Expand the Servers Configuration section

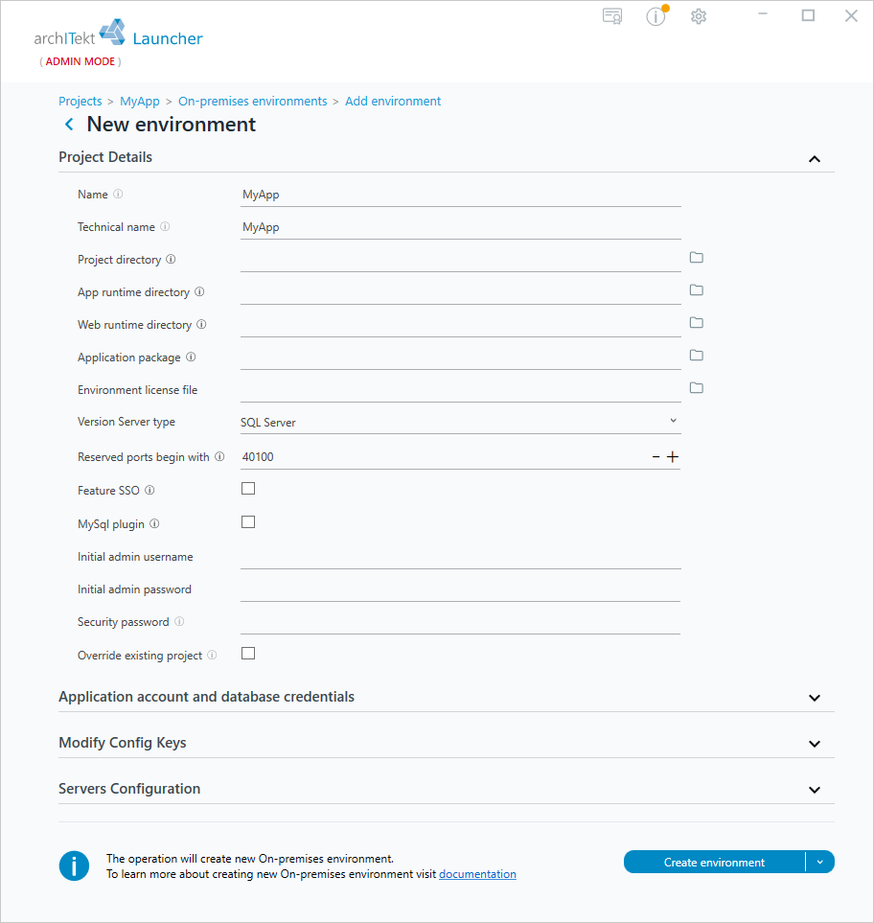[x=447, y=789]
